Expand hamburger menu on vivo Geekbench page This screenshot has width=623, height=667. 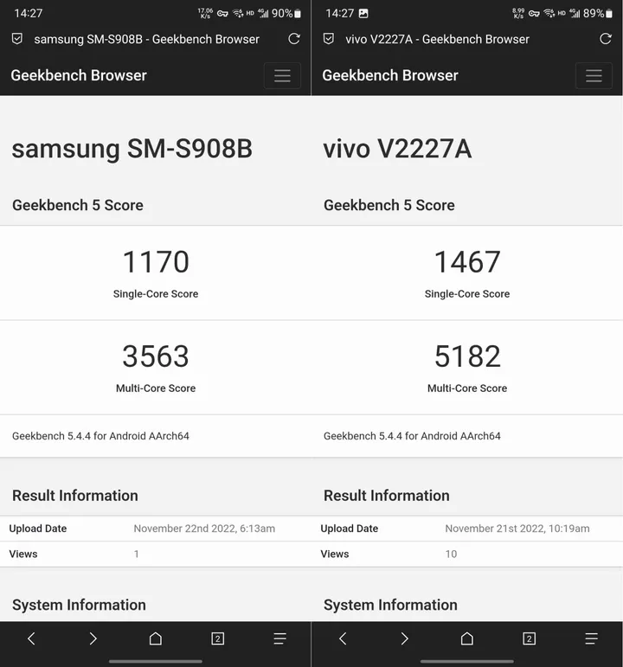coord(594,75)
